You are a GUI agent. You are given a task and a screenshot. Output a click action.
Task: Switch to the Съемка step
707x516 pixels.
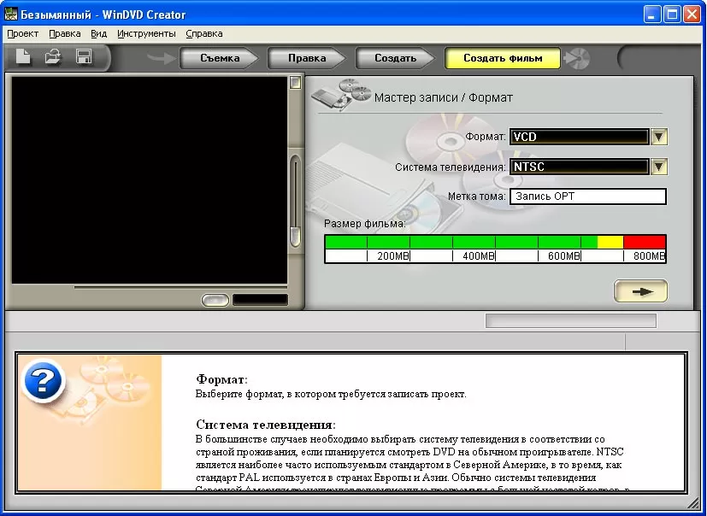pyautogui.click(x=220, y=58)
